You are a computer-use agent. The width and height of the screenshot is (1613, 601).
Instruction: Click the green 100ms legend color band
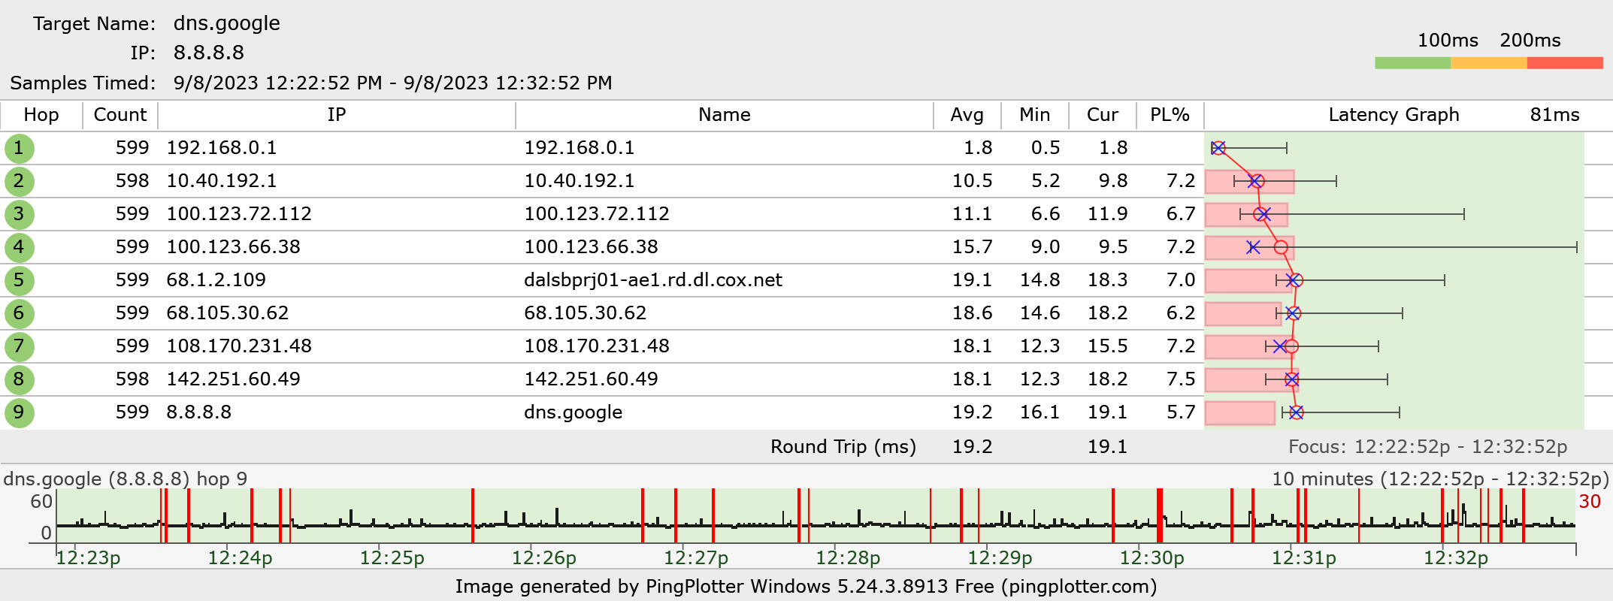click(x=1412, y=63)
